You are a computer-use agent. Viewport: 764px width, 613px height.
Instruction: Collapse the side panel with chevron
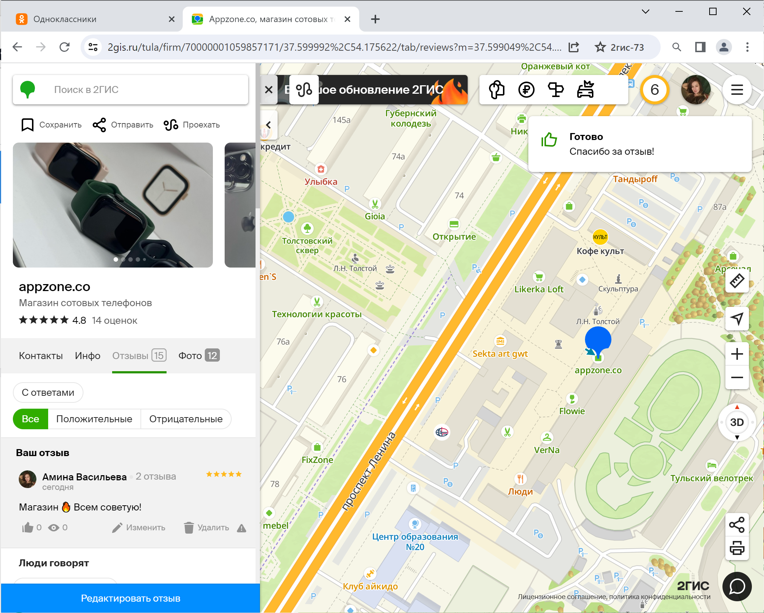pos(268,125)
